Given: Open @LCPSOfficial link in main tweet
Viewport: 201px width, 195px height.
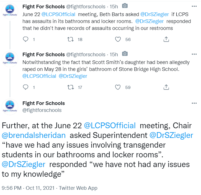Looking at the screenshot, I should click(x=110, y=125).
